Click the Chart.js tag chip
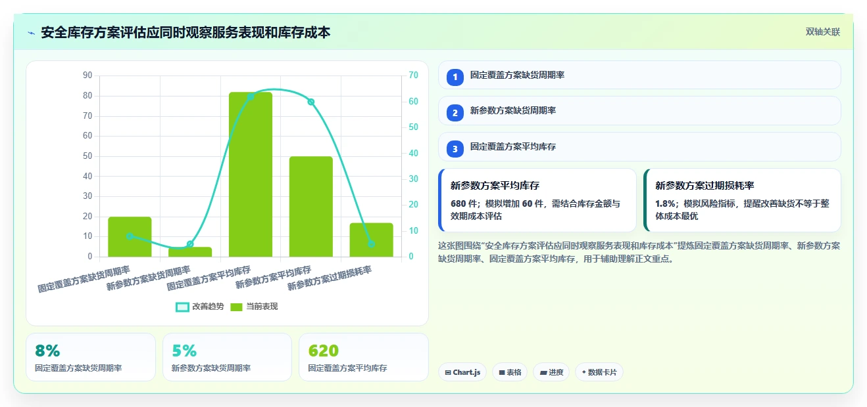867x407 pixels. tap(462, 372)
